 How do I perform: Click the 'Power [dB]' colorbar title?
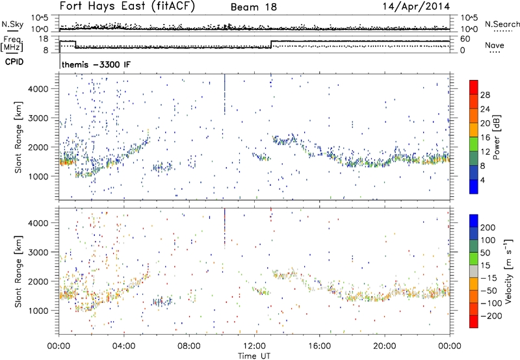tap(496, 137)
